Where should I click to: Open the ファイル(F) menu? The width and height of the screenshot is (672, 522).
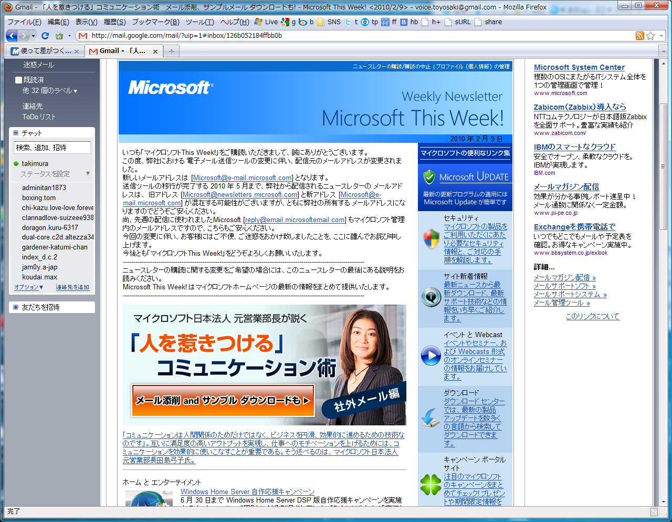click(24, 22)
